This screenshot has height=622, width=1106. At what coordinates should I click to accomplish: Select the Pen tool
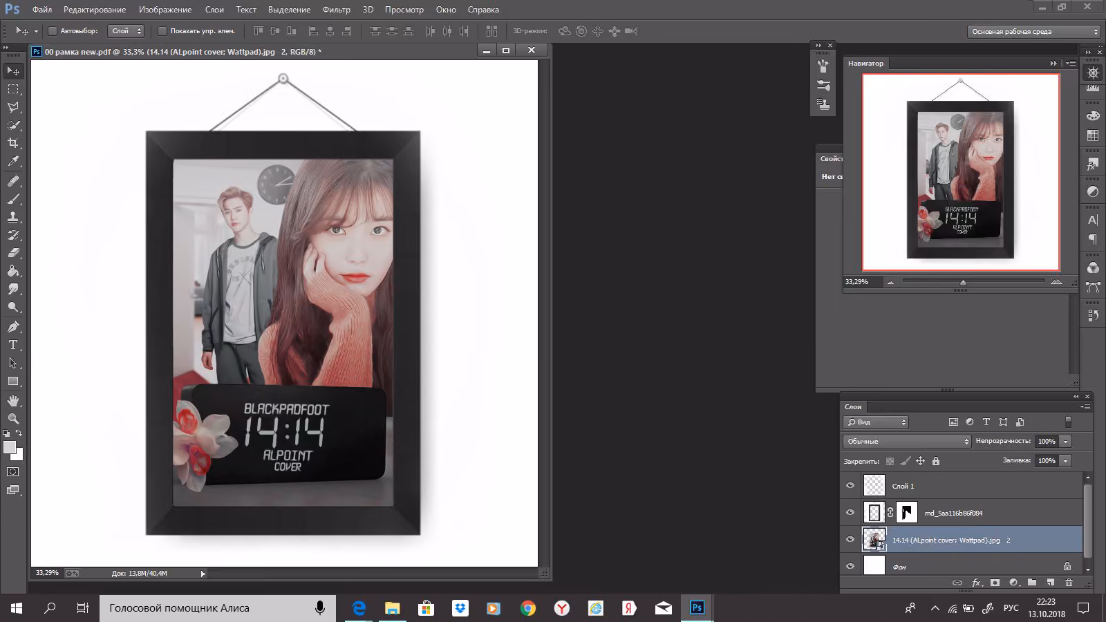tap(13, 327)
